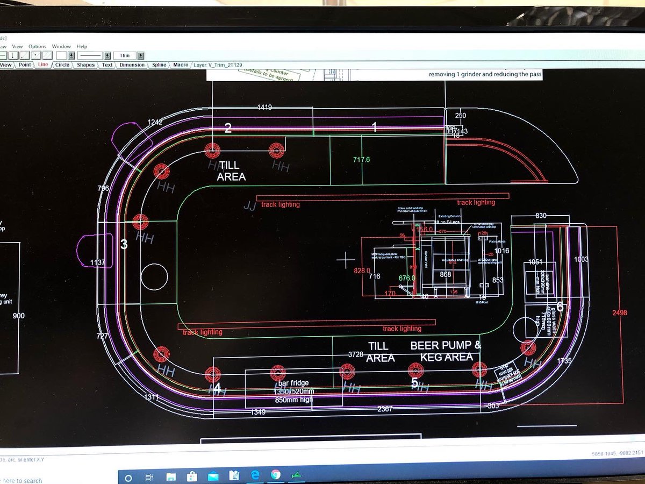Launch Microsoft Edge from the taskbar

click(x=255, y=475)
